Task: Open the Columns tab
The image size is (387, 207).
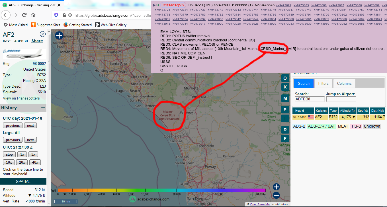Action: tap(344, 83)
